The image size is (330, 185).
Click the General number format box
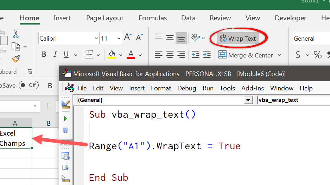point(311,38)
